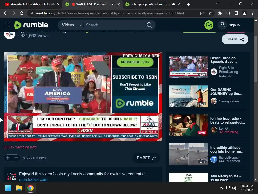258x194 pixels.
Task: Open Bryon Donalds speech thumbnail
Action: 188,67
